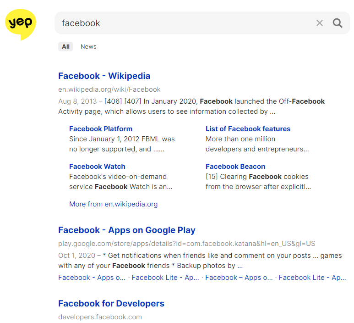Open last 'Facebook Lite - Ap...' sitelink
Image resolution: width=354 pixels, height=323 pixels.
click(312, 278)
